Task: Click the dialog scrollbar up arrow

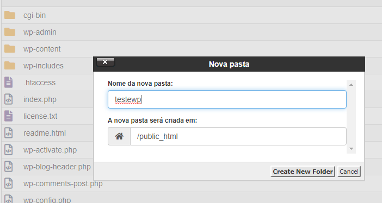Action: [351, 85]
